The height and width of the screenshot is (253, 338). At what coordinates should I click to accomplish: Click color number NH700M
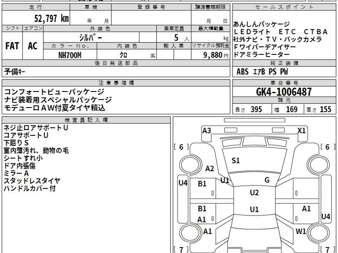tap(70, 55)
